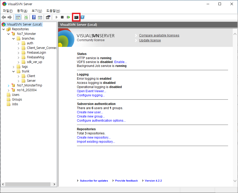Collapse the No7_Monster repository chevron
Screen dimensions: 238x193
[8, 34]
